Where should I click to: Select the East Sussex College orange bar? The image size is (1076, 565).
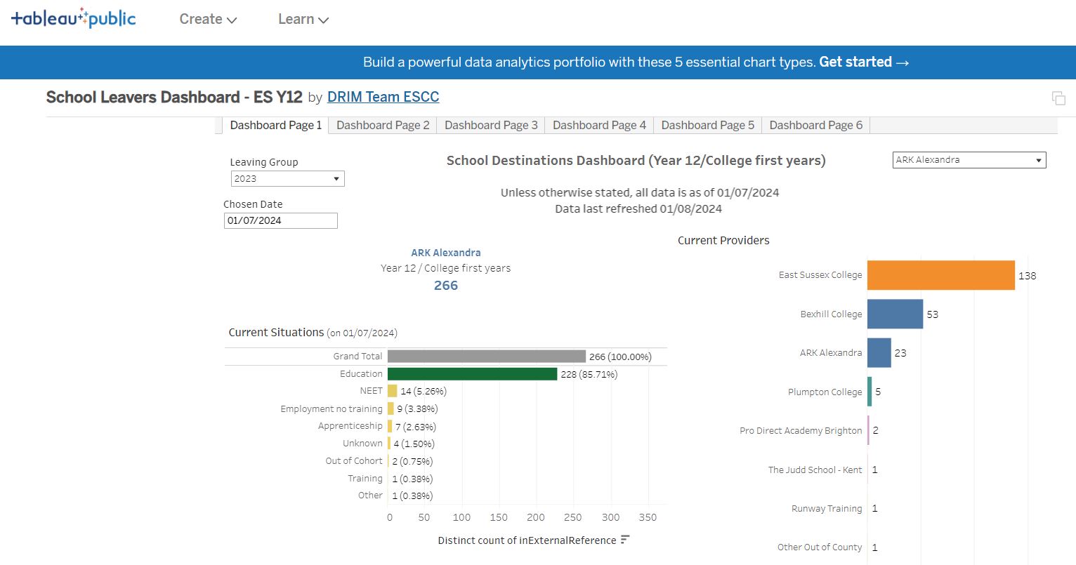coord(940,275)
